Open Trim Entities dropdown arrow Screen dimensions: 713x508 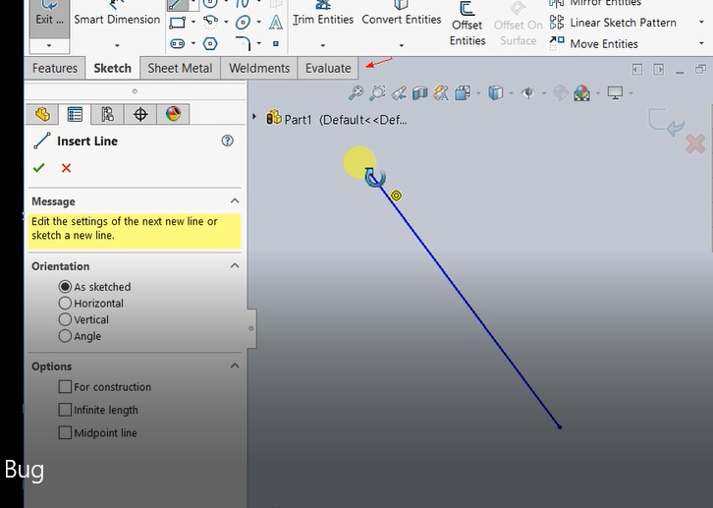click(x=323, y=45)
